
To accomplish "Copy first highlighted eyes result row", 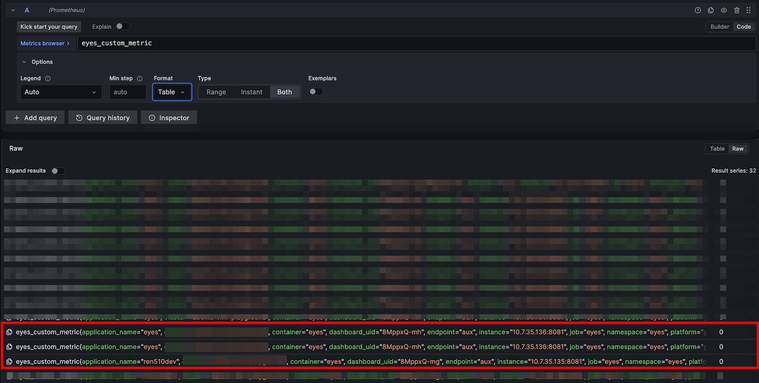I will pos(9,332).
